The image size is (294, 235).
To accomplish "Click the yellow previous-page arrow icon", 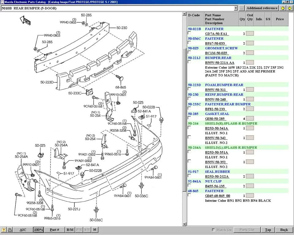I will [283, 8].
